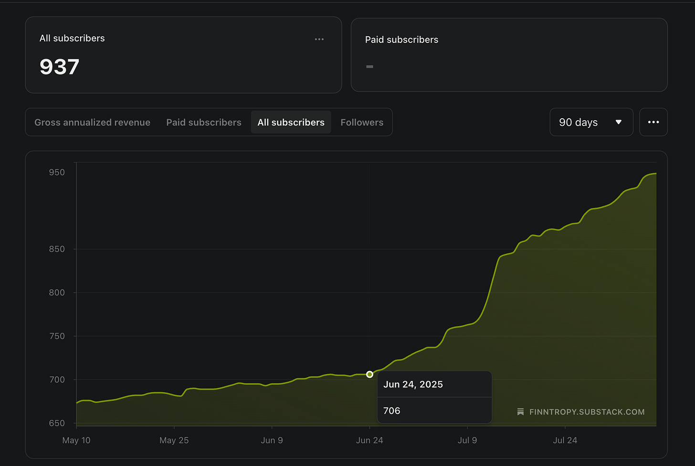Open chart more options ellipsis button

(653, 122)
